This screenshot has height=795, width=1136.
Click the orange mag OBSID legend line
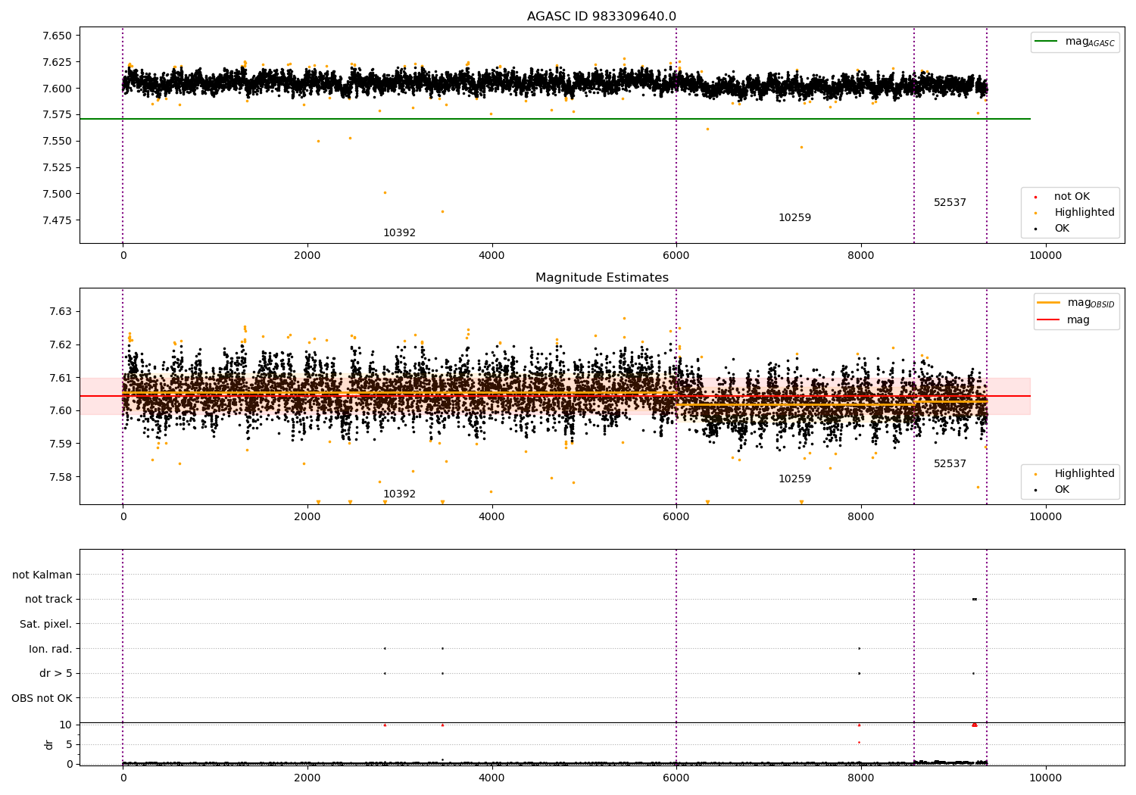(x=1049, y=303)
